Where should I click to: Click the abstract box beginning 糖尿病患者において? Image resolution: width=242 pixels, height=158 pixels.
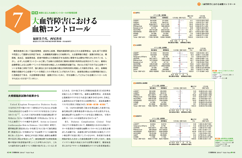pos(60,65)
